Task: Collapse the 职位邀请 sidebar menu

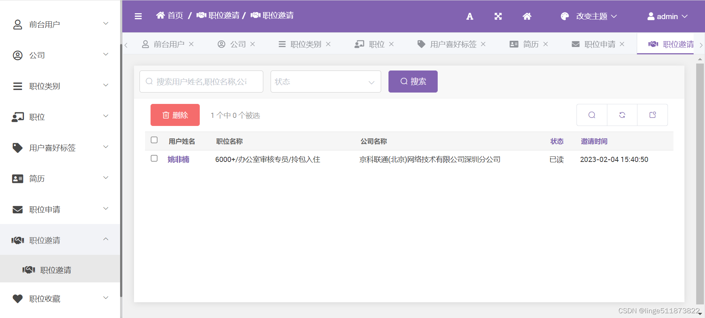Action: [x=106, y=239]
